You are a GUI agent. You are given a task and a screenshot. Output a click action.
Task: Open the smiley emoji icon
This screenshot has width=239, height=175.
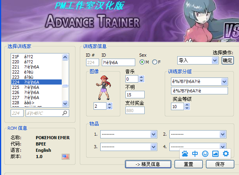tap(205, 154)
